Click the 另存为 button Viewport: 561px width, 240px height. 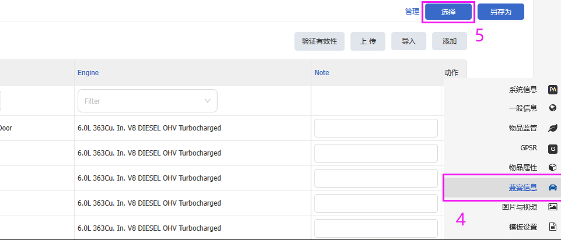(500, 12)
